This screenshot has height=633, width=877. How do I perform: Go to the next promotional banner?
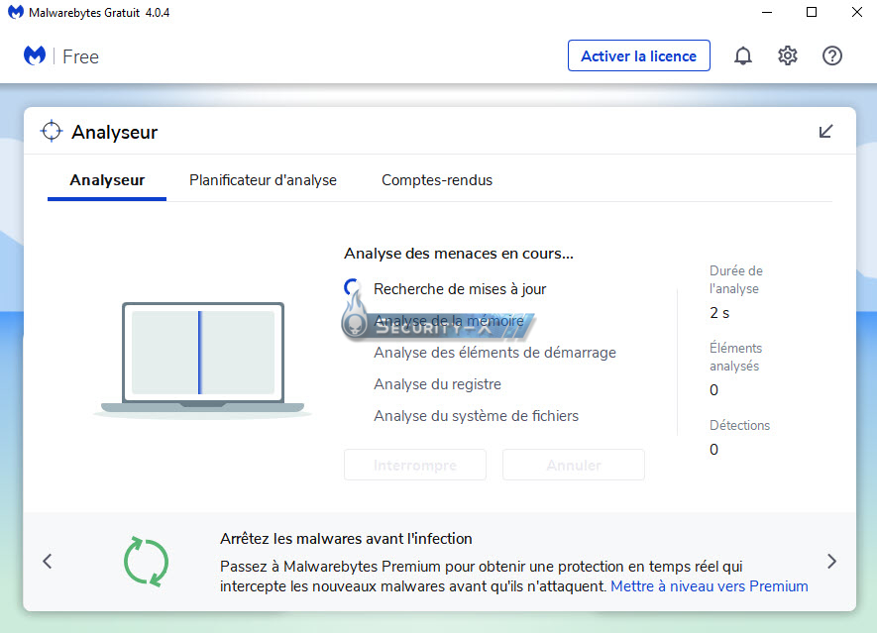point(831,561)
